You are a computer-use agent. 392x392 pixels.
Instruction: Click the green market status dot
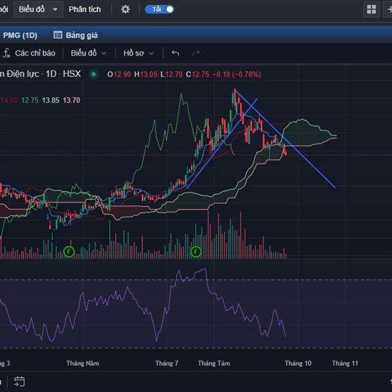tap(94, 74)
